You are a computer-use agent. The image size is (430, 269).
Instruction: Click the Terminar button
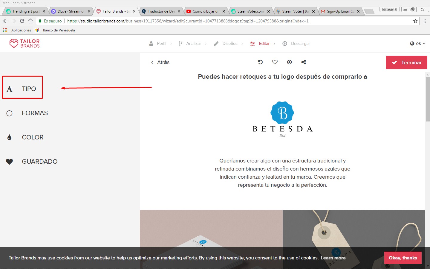pyautogui.click(x=407, y=63)
